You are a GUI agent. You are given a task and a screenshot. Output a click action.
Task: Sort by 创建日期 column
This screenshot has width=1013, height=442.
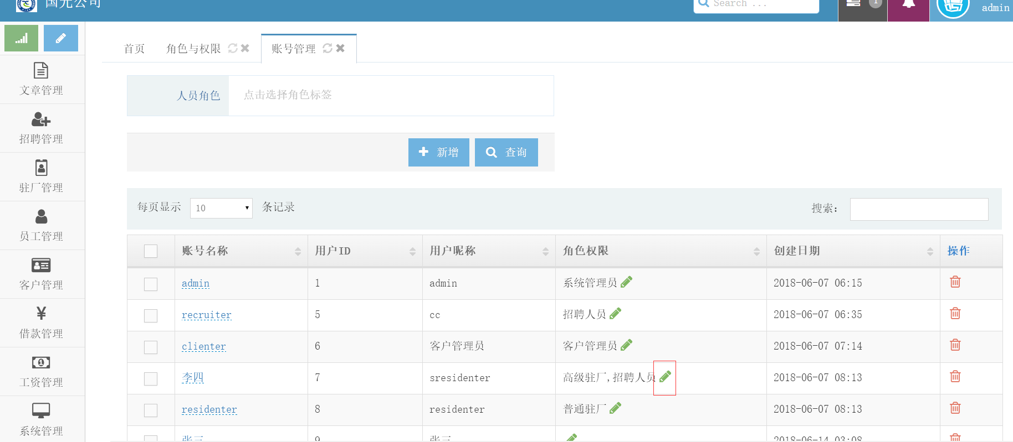(x=853, y=251)
